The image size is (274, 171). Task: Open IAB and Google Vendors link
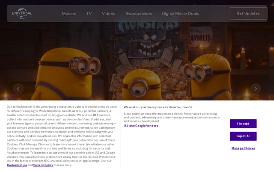[x=141, y=126]
